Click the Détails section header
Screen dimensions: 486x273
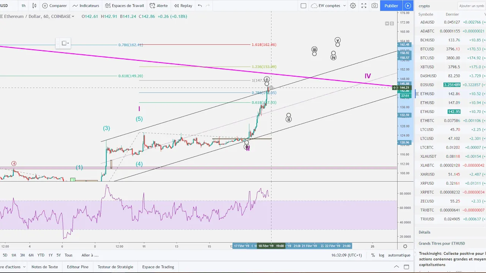tap(424, 232)
